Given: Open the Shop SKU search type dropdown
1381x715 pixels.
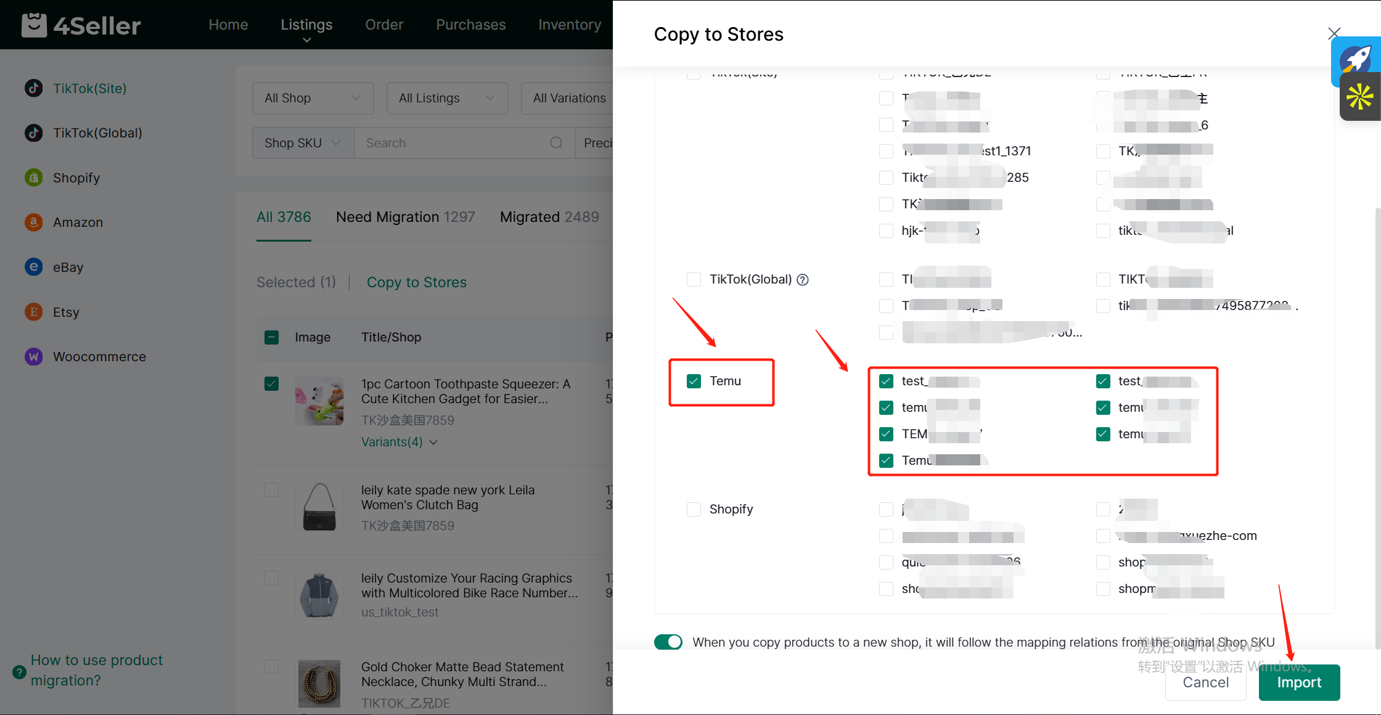Looking at the screenshot, I should 303,143.
